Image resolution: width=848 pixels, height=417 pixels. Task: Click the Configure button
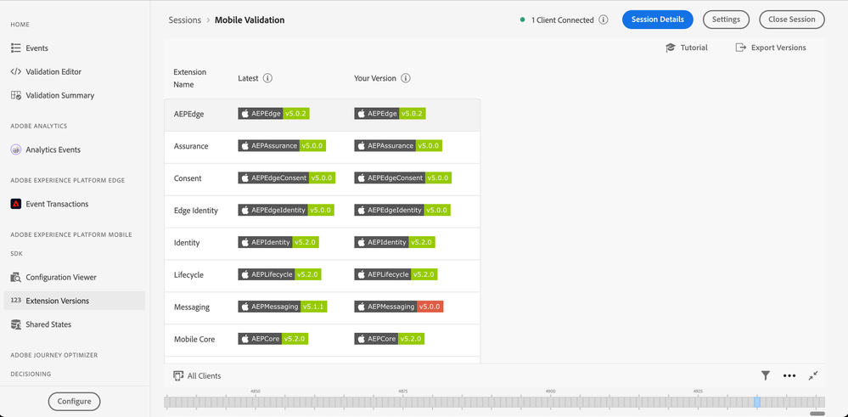point(74,401)
